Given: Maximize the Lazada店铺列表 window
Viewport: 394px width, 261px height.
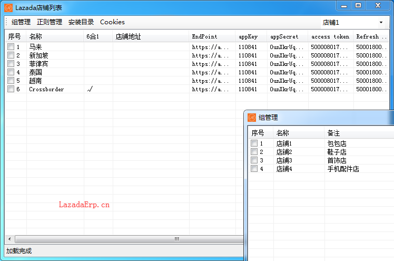Looking at the screenshot, I should 358,5.
